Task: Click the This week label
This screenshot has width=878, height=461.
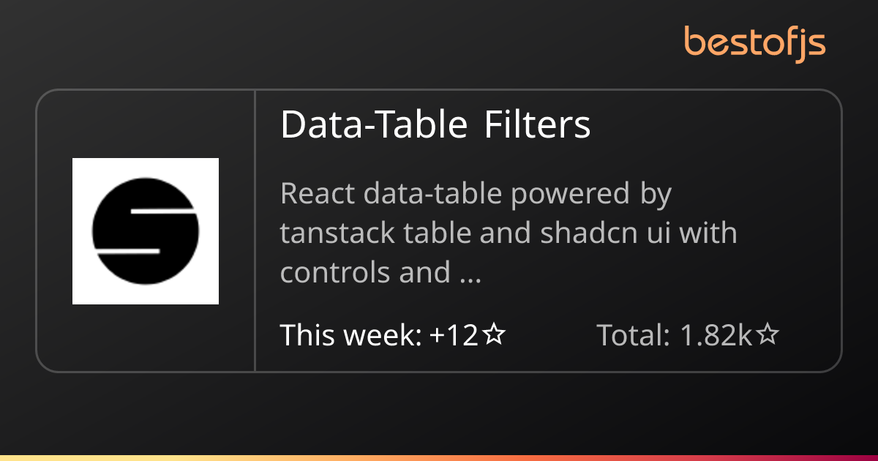Action: point(350,335)
